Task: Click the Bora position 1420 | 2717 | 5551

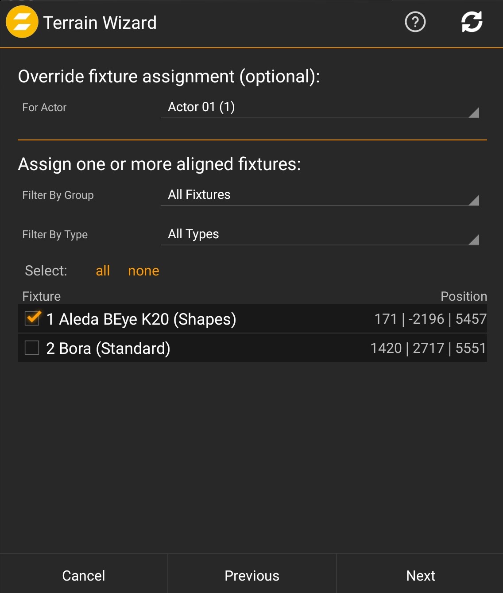Action: 428,348
